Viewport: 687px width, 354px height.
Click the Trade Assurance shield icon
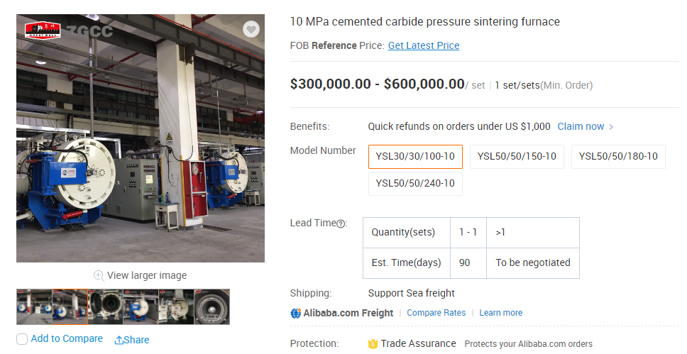[373, 344]
